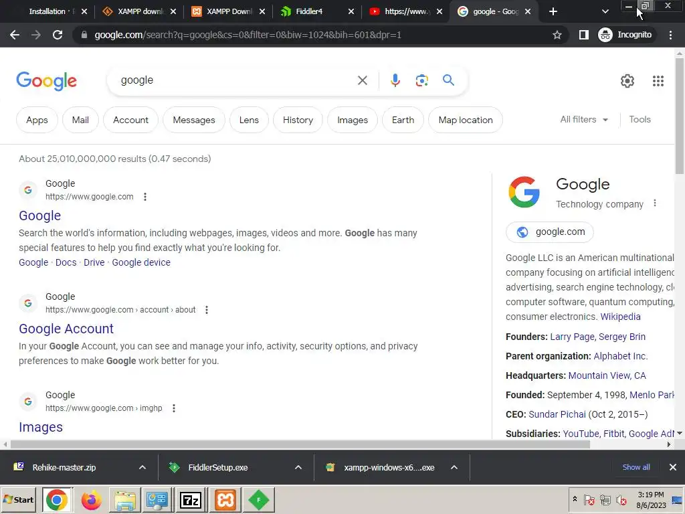This screenshot has width=685, height=514.
Task: Select the Lens filter chip
Action: click(x=249, y=120)
